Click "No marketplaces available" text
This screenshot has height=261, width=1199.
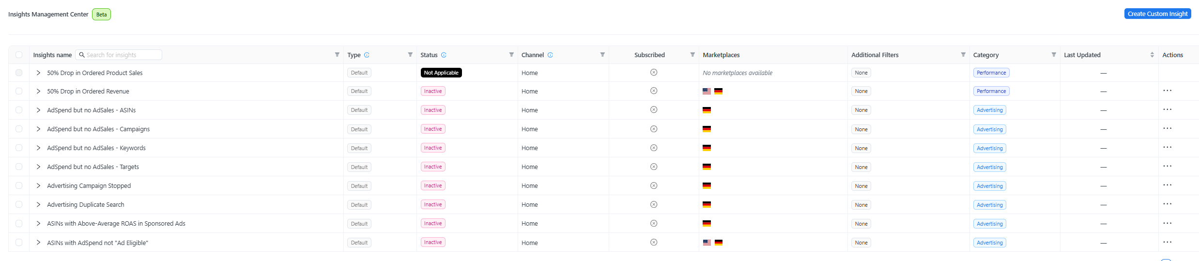(x=738, y=73)
